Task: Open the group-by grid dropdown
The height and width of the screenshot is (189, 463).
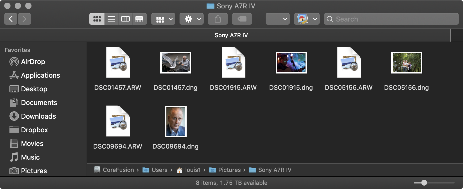Action: click(x=163, y=19)
